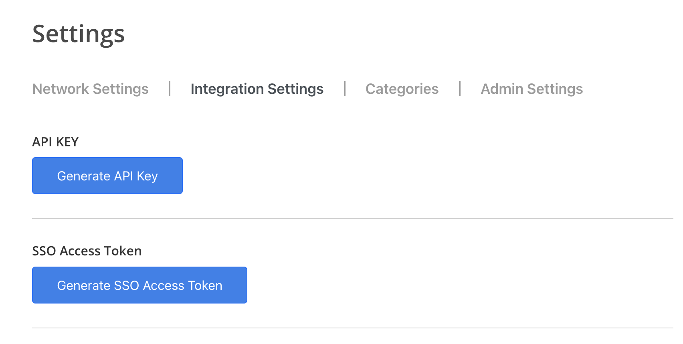The width and height of the screenshot is (683, 344).
Task: Click separator between Integration Settings and Categories
Action: point(345,89)
